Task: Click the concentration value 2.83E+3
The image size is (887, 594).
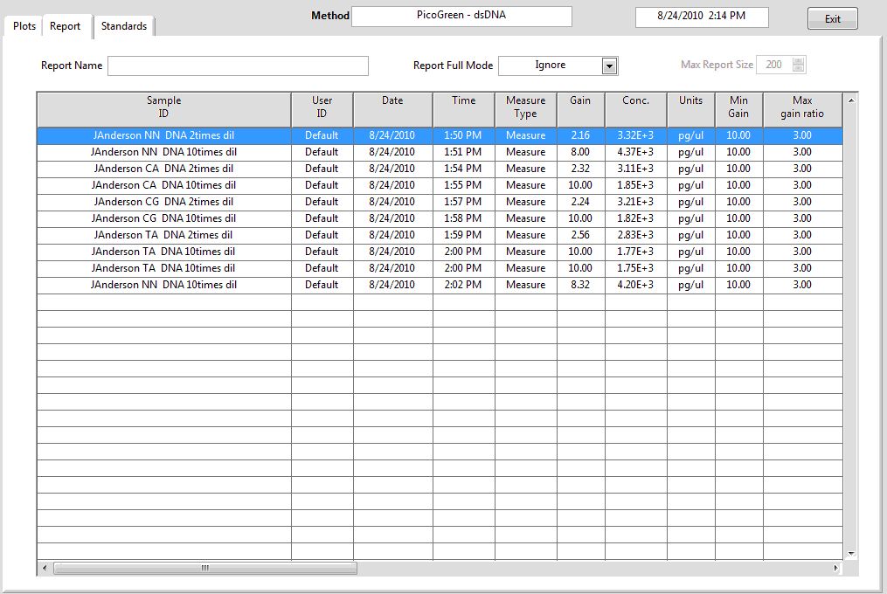Action: click(635, 235)
